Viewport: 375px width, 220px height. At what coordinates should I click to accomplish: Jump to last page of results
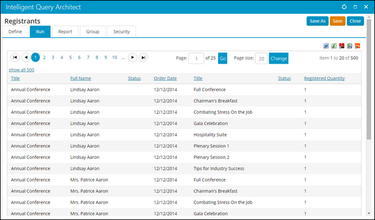coord(143,58)
